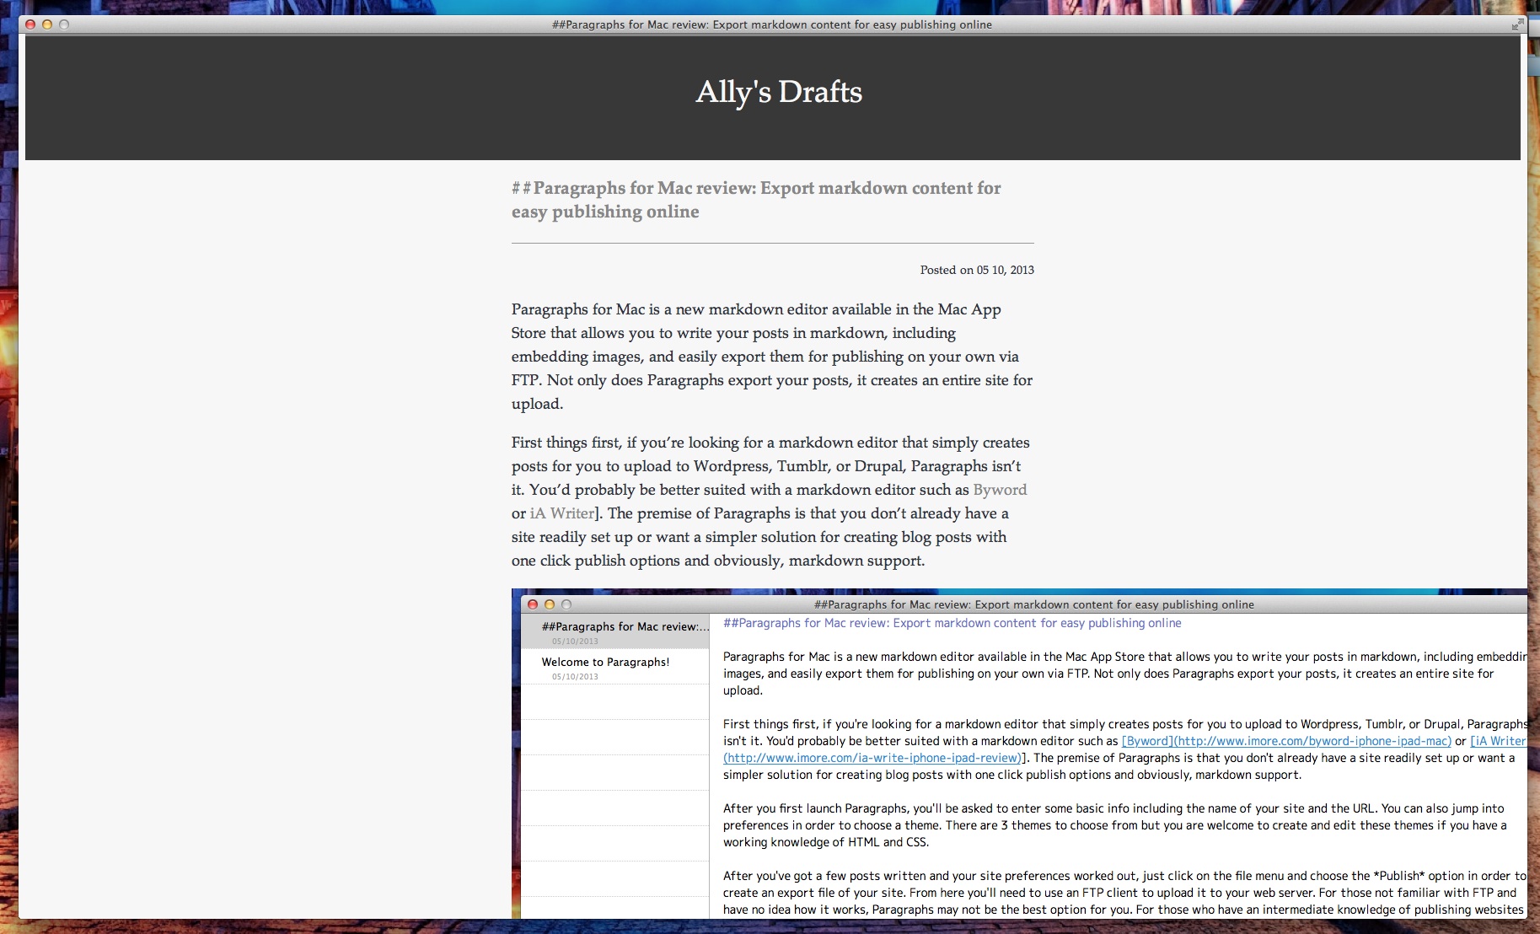Image resolution: width=1540 pixels, height=934 pixels.
Task: Click the yellow minimize dot in embedded screenshot
Action: pos(550,604)
